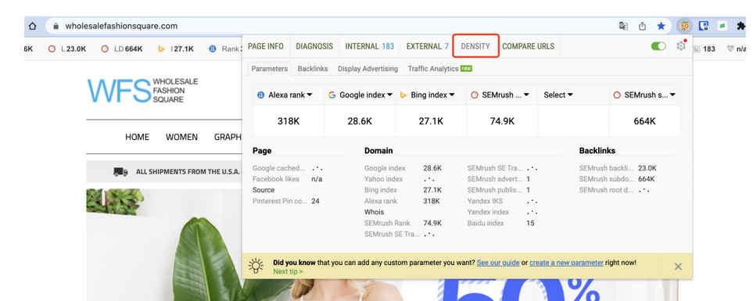Click the 27.1K Bing index value
Screen dimensions: 753x301
(x=431, y=121)
